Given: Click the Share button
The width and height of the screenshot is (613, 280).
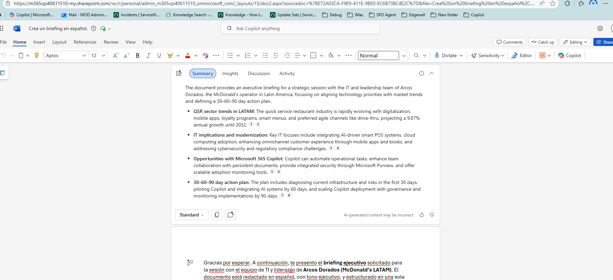Looking at the screenshot, I should point(604,42).
